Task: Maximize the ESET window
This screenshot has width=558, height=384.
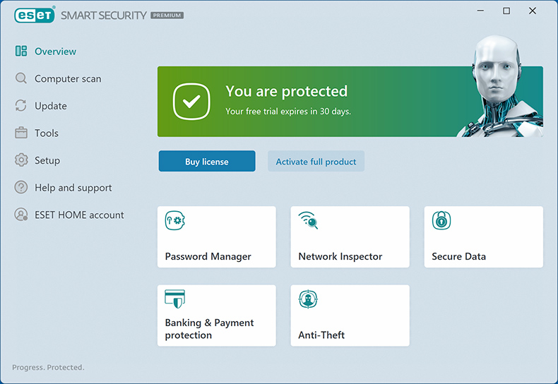Action: click(506, 11)
